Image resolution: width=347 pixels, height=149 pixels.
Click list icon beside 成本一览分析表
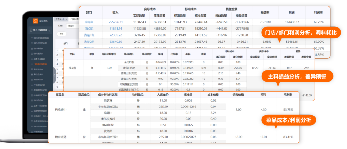pos(31,106)
